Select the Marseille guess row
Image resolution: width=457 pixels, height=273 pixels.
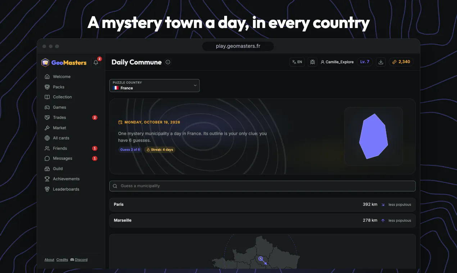pos(262,221)
